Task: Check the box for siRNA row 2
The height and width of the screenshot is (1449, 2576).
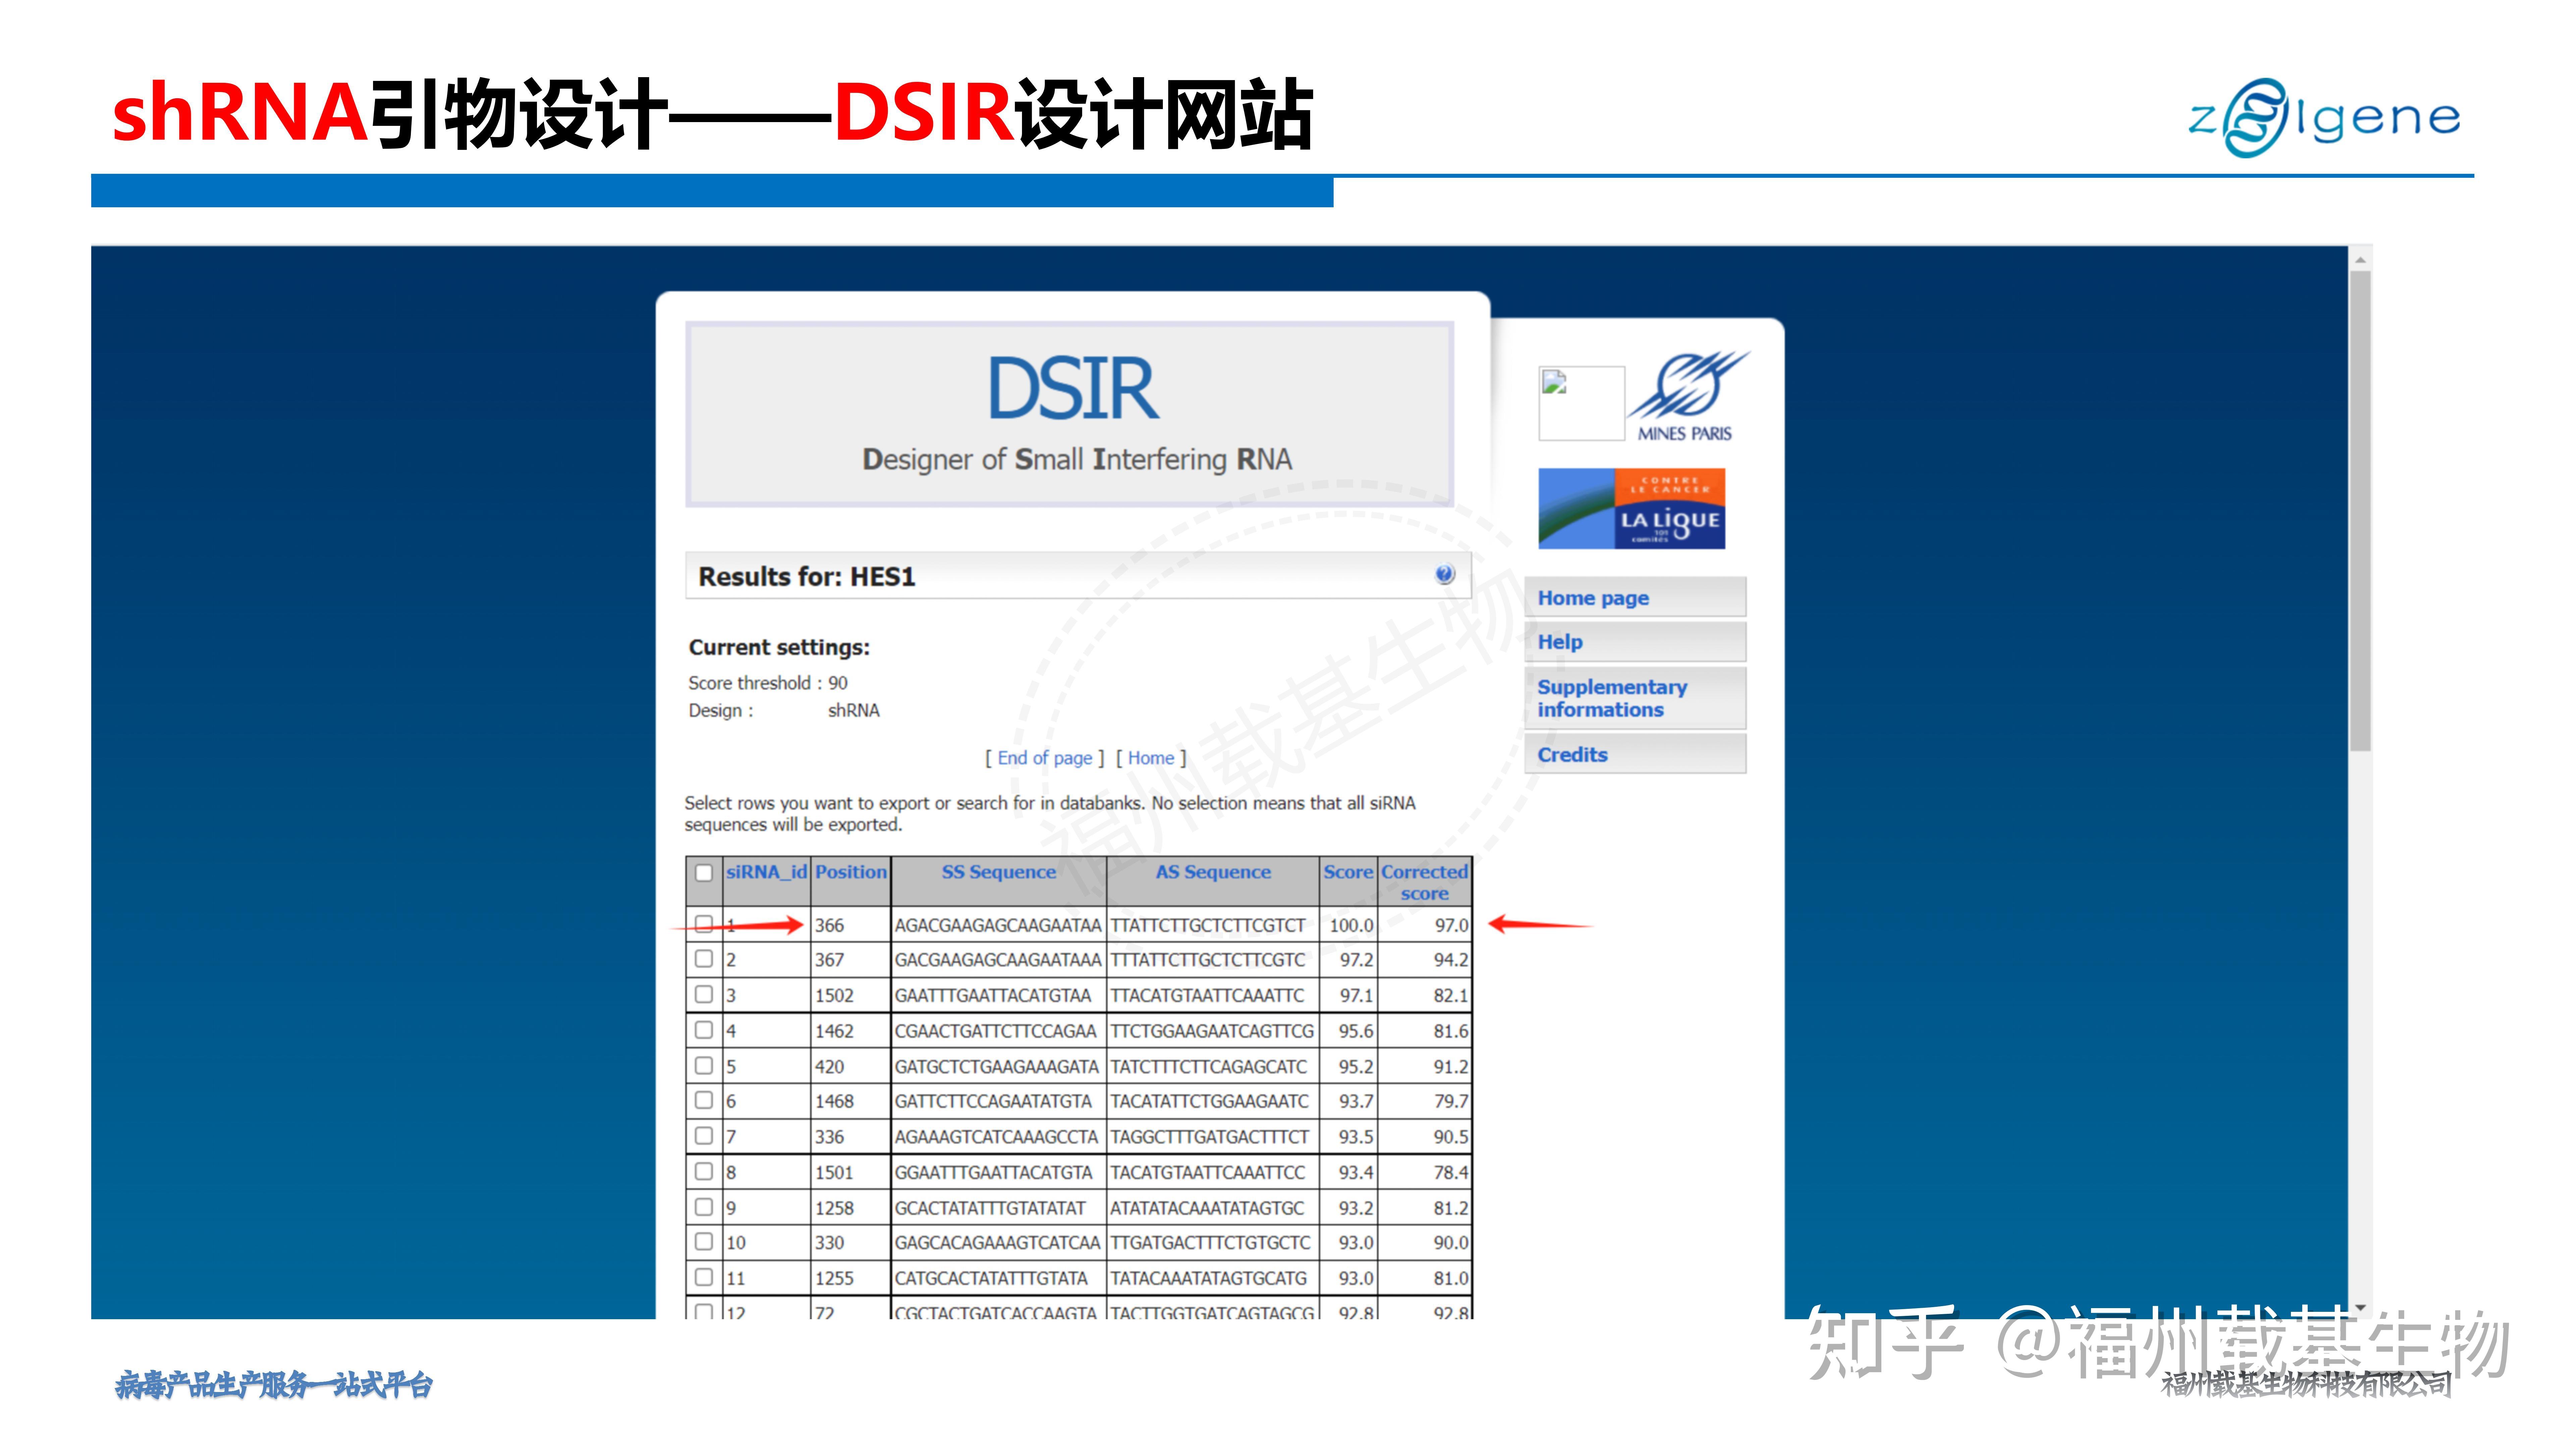Action: pos(704,958)
